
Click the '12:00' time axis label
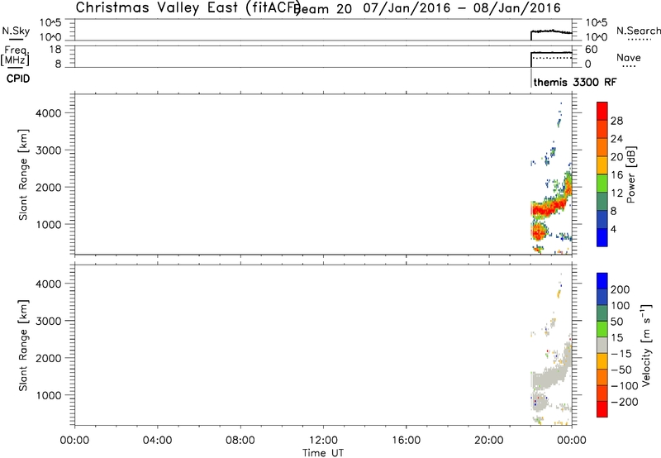323,441
